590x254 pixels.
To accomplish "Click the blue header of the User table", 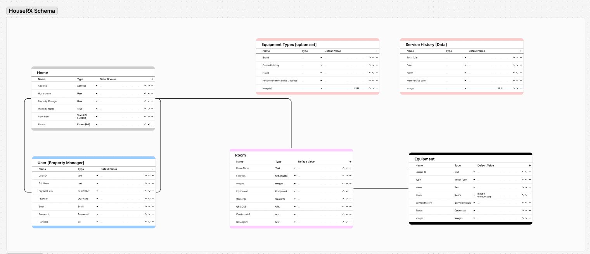I will (x=93, y=157).
